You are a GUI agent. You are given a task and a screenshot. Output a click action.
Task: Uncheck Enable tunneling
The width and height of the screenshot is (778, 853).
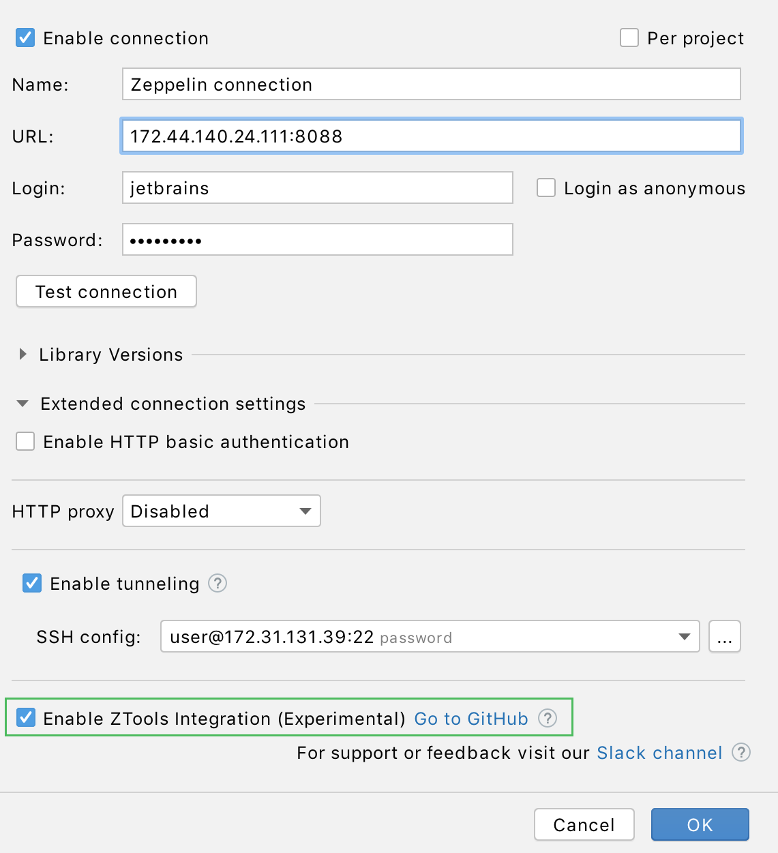(x=31, y=583)
